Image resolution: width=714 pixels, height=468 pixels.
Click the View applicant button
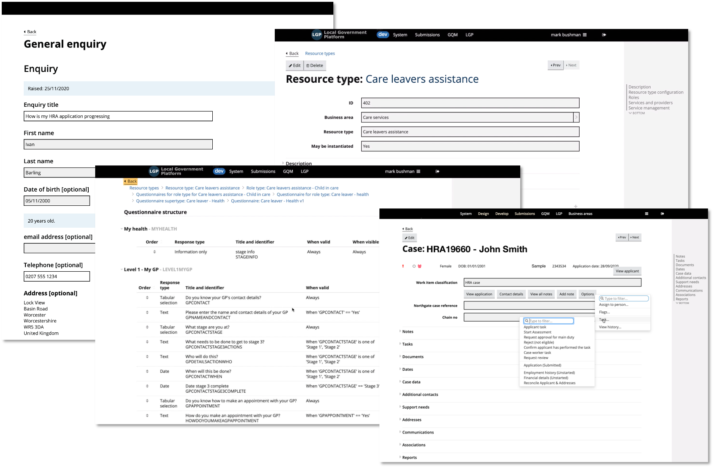point(627,271)
